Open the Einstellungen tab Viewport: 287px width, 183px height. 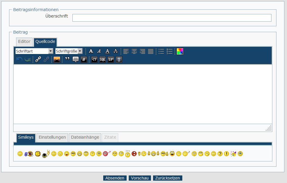click(x=52, y=137)
